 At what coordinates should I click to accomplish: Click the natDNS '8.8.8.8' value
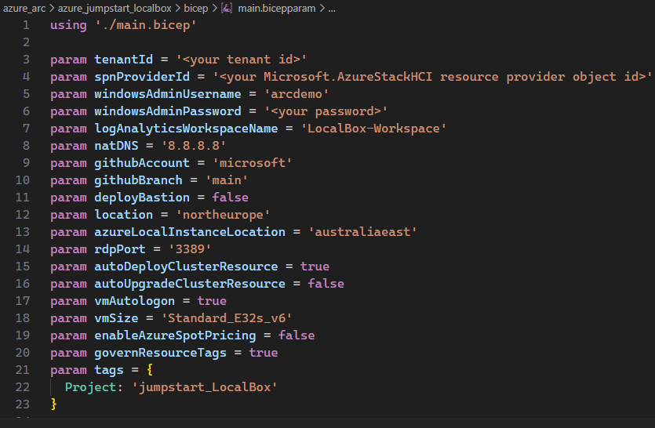(194, 146)
